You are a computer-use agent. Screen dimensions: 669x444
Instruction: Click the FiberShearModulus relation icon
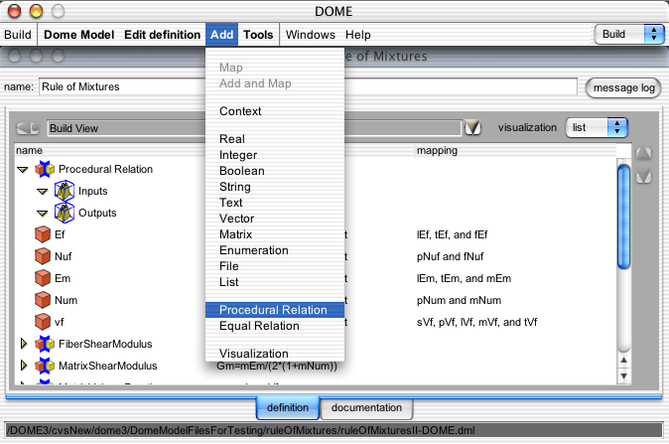coord(45,344)
